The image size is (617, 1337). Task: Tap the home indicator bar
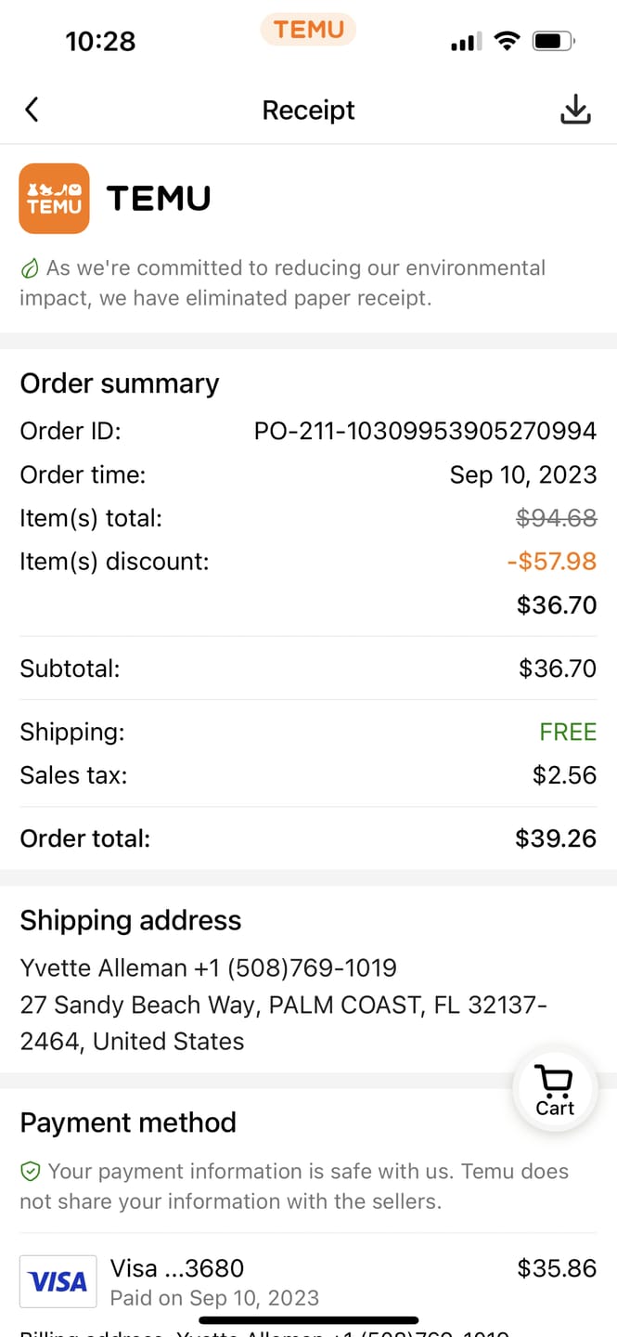point(308,1319)
